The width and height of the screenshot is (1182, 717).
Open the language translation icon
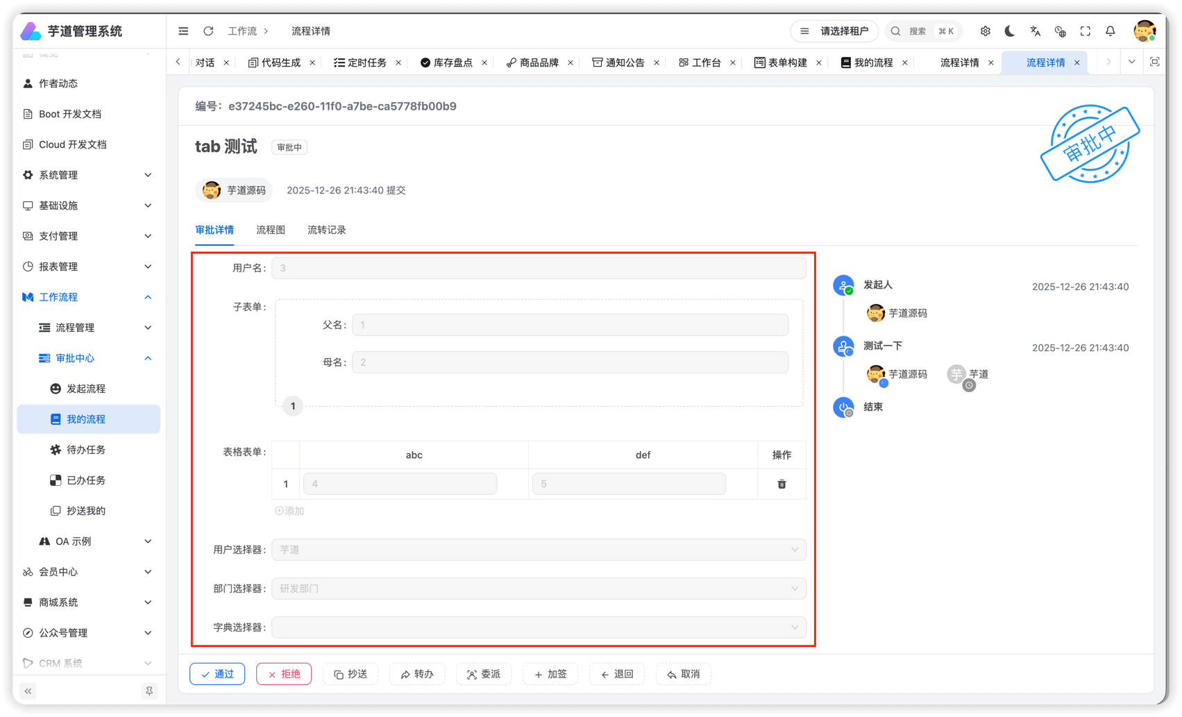(x=1035, y=31)
